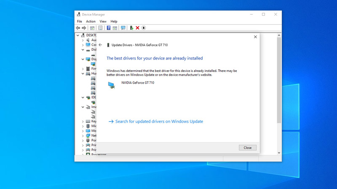The image size is (337, 189).
Task: Close the Update Drivers dialog with X
Action: click(x=255, y=37)
